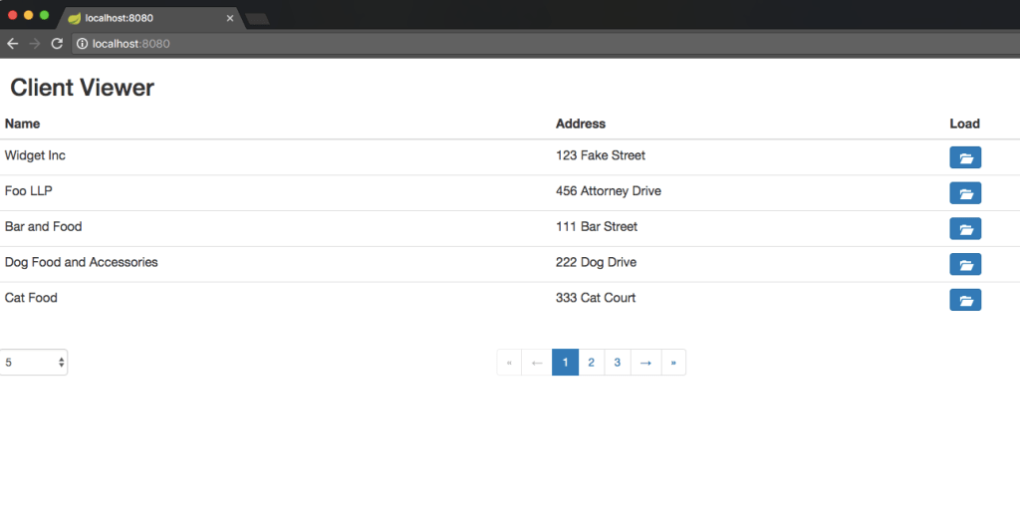Open a new browser tab

pos(258,19)
